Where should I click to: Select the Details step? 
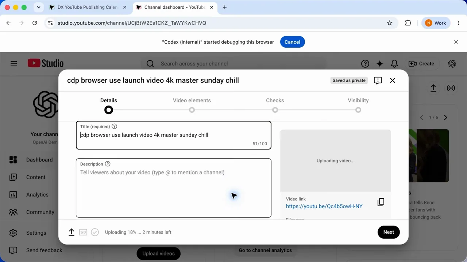[x=109, y=105]
